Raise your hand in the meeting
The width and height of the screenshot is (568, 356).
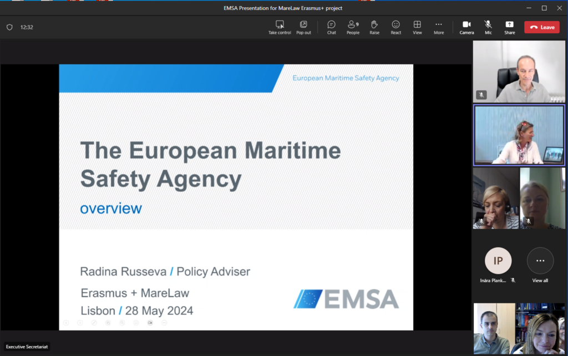click(374, 27)
